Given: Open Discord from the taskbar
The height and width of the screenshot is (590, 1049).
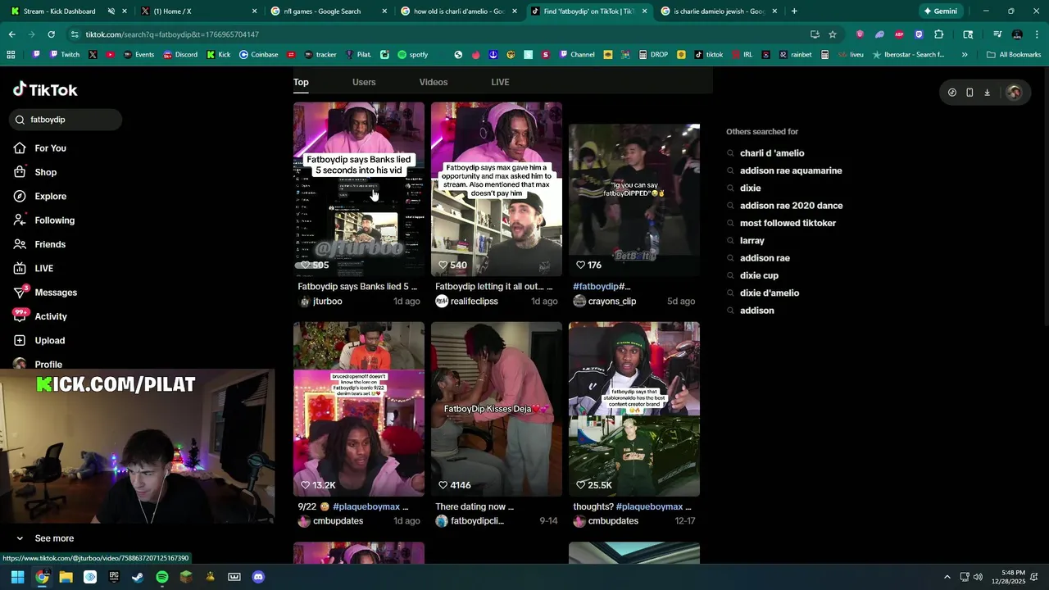Looking at the screenshot, I should point(258,577).
